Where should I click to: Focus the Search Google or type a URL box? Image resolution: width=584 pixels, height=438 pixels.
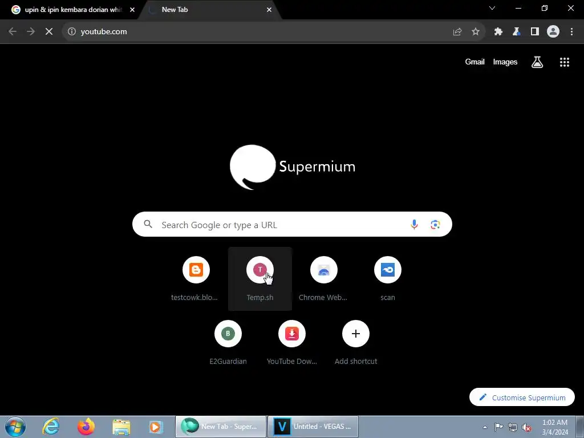292,224
